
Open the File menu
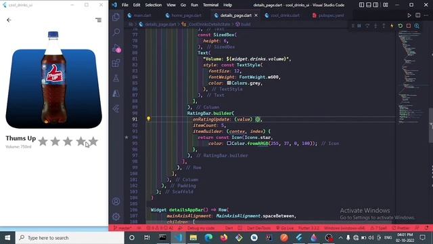pos(124,5)
